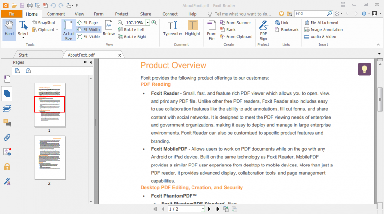384x214 pixels.
Task: Open the zoom percentage dropdown
Action: [x=147, y=23]
